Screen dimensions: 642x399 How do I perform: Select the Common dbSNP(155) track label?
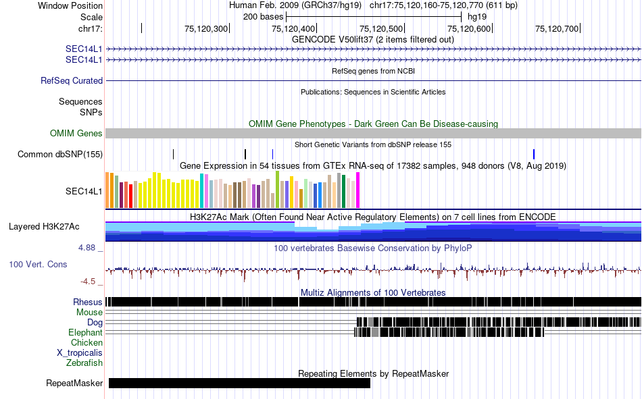59,155
